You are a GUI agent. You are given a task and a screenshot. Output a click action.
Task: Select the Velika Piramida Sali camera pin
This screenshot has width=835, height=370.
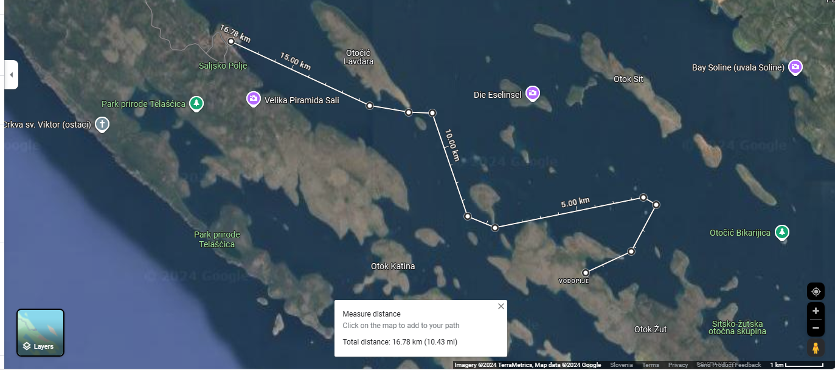pos(254,98)
